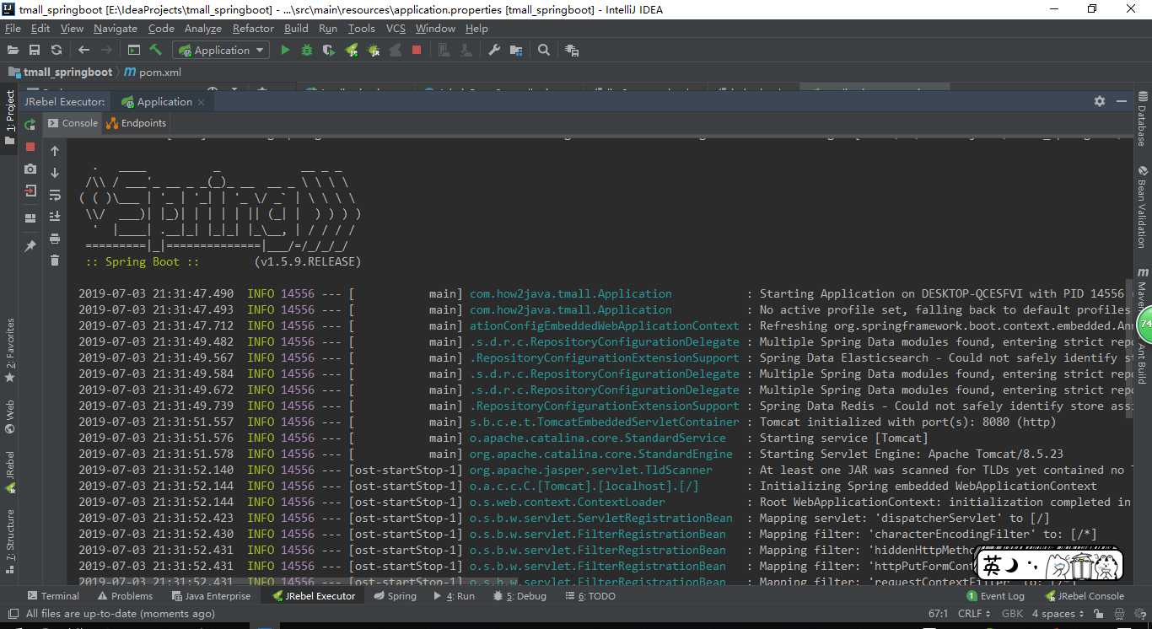
Task: Stop Application using red square in console sidebar
Action: click(x=30, y=147)
